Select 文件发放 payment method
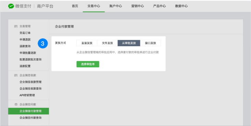 [x=107, y=43]
